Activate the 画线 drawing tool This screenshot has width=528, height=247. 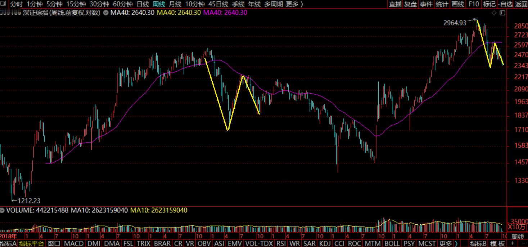point(457,4)
